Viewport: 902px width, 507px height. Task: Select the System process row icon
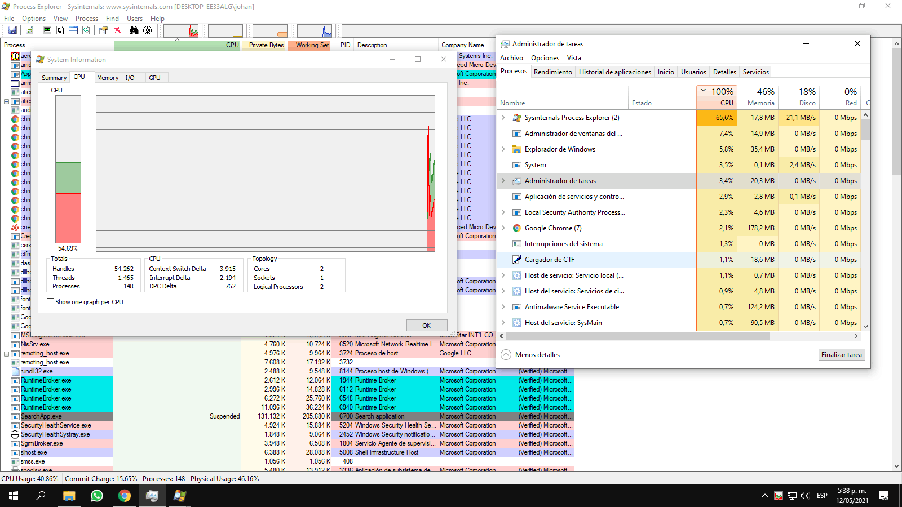[x=516, y=165]
